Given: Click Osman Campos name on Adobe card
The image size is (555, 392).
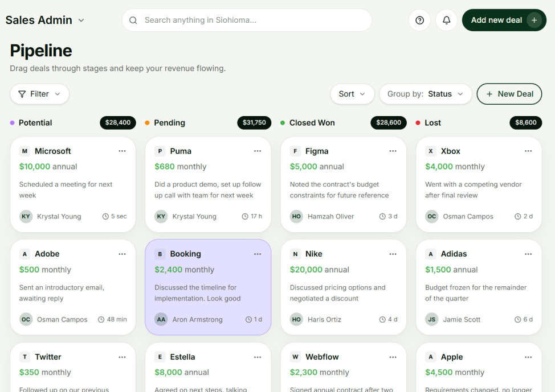Looking at the screenshot, I should (x=62, y=320).
